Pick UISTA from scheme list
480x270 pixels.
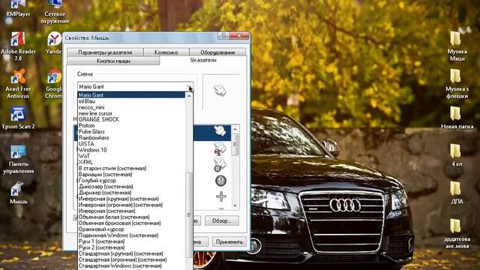(x=131, y=144)
